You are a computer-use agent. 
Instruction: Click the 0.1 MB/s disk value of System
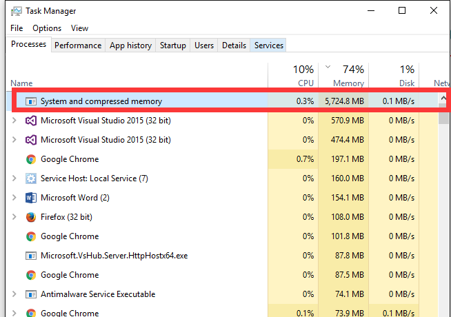click(x=399, y=101)
